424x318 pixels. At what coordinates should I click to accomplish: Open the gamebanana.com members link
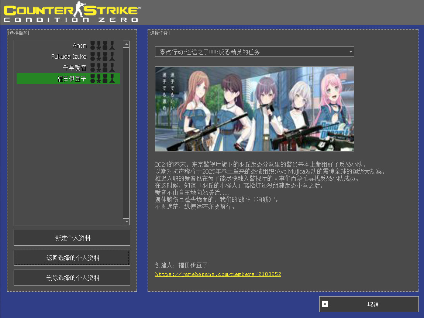pos(218,274)
